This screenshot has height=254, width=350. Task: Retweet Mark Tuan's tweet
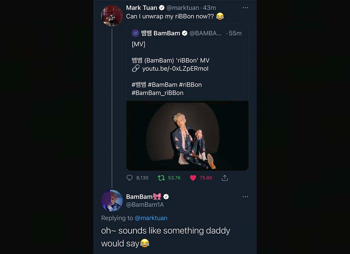tap(161, 178)
